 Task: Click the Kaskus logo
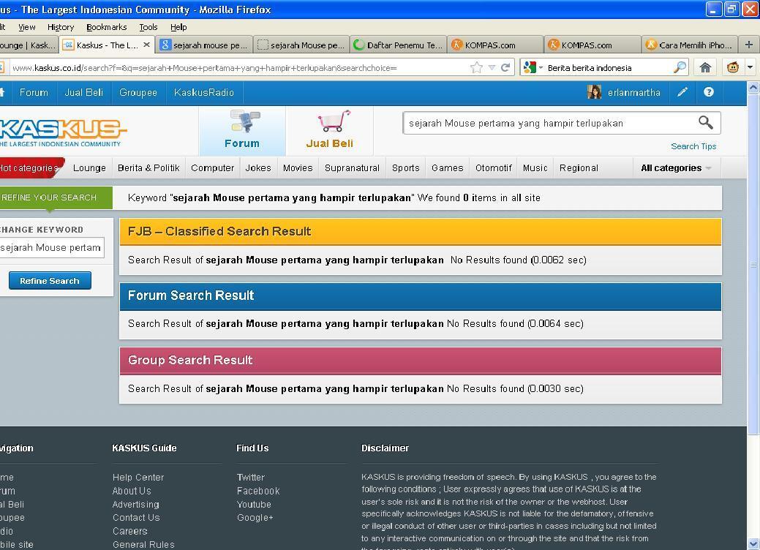[62, 133]
